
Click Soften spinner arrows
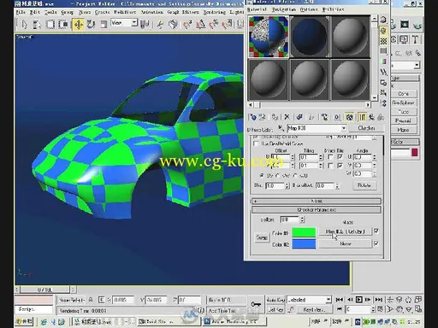pyautogui.click(x=302, y=220)
